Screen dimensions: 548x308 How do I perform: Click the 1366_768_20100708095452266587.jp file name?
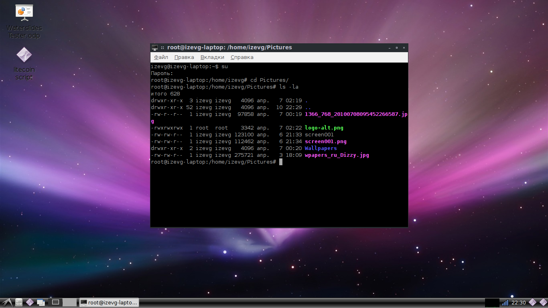356,114
